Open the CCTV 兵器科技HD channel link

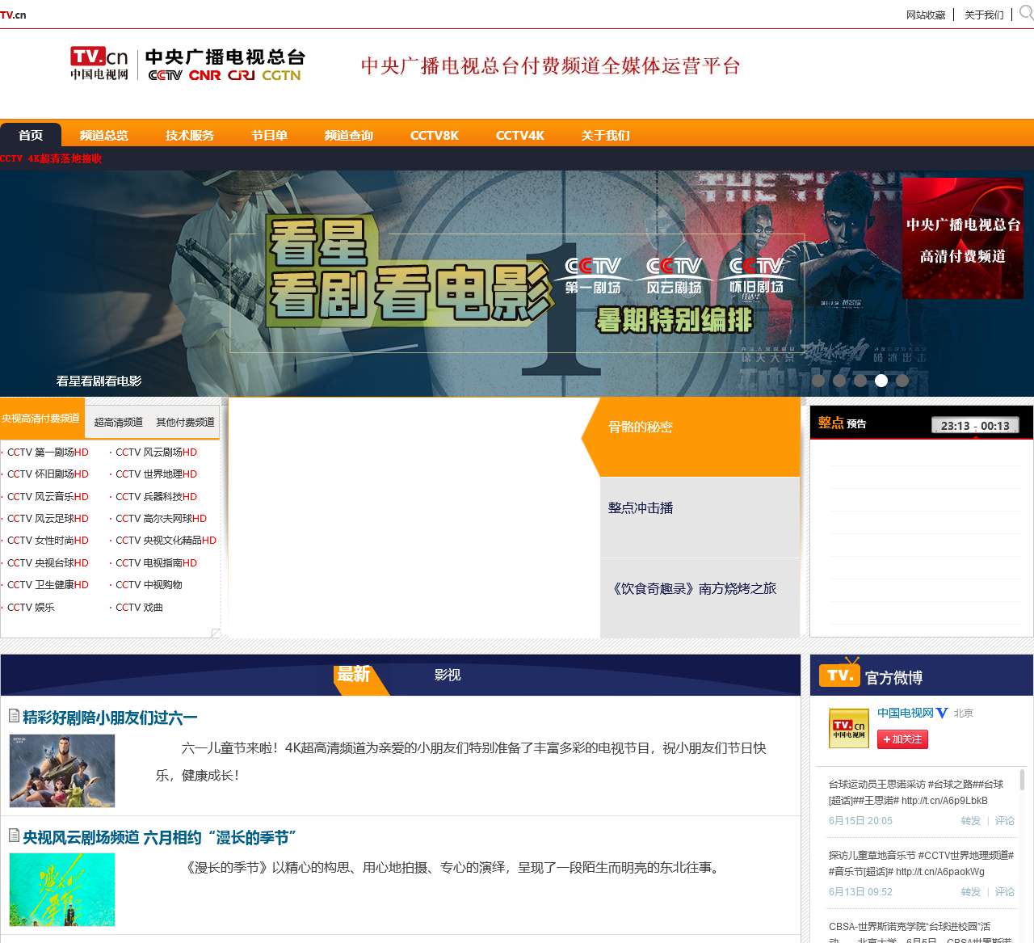(x=156, y=496)
